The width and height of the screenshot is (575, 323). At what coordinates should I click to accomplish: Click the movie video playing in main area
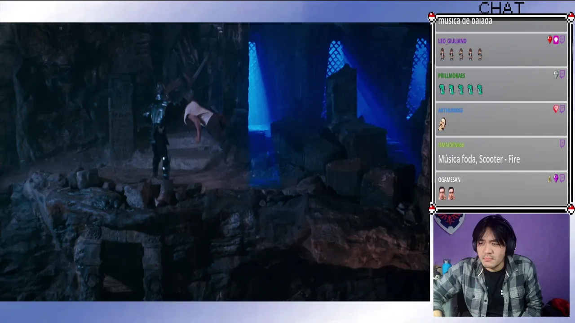(215, 162)
